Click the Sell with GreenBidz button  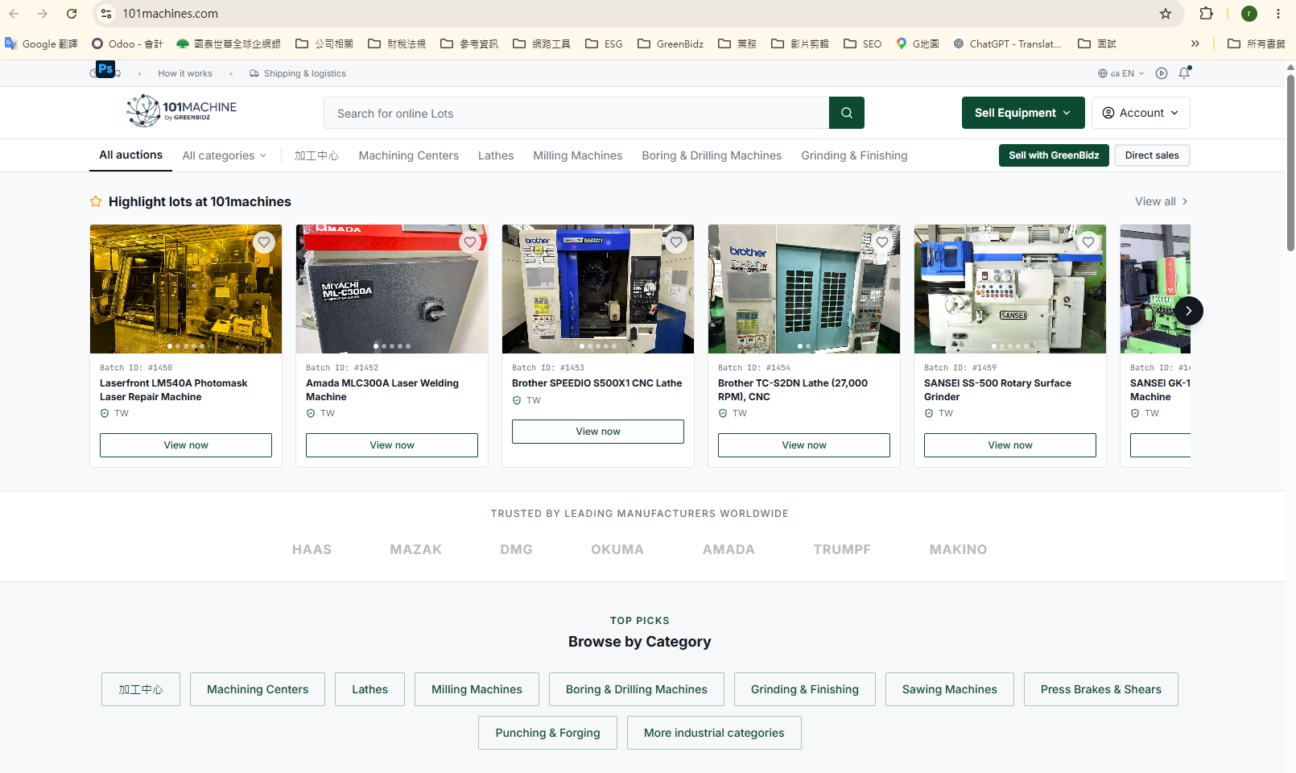click(x=1054, y=155)
